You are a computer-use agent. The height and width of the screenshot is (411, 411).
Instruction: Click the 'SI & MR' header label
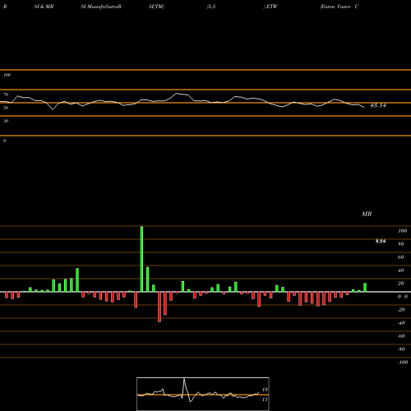pos(44,7)
